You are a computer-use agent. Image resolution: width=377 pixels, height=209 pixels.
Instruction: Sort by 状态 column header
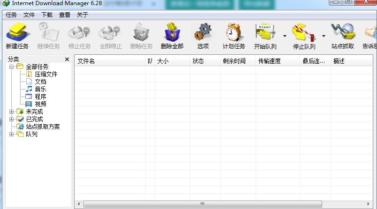click(205, 61)
